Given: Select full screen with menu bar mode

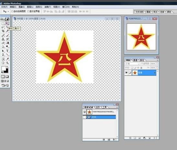Looking at the screenshot, I should click(x=5, y=81).
